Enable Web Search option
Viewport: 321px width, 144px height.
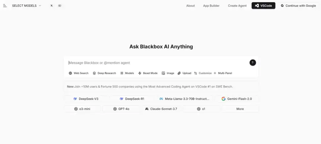(x=79, y=73)
